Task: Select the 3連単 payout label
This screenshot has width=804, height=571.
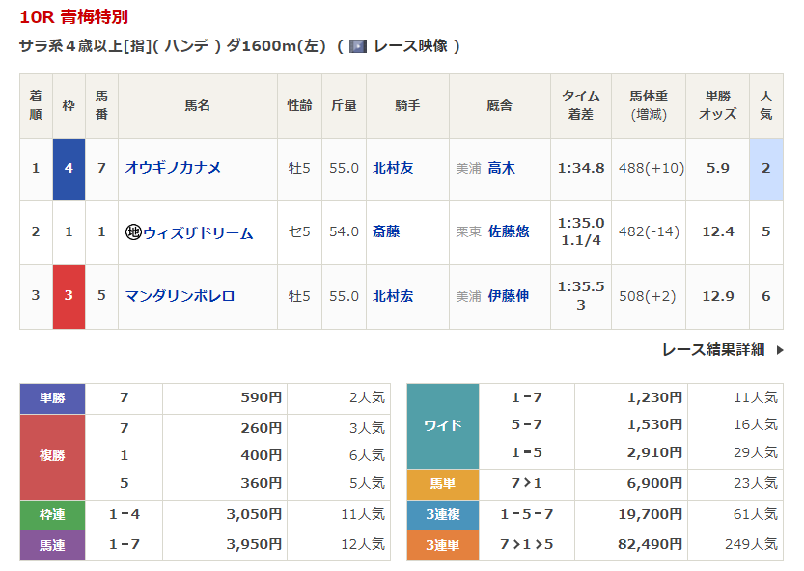Action: pos(443,545)
